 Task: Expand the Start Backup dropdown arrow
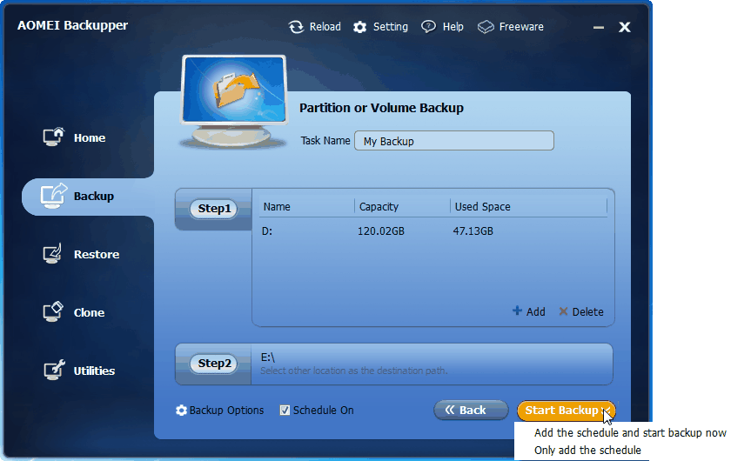pos(607,411)
